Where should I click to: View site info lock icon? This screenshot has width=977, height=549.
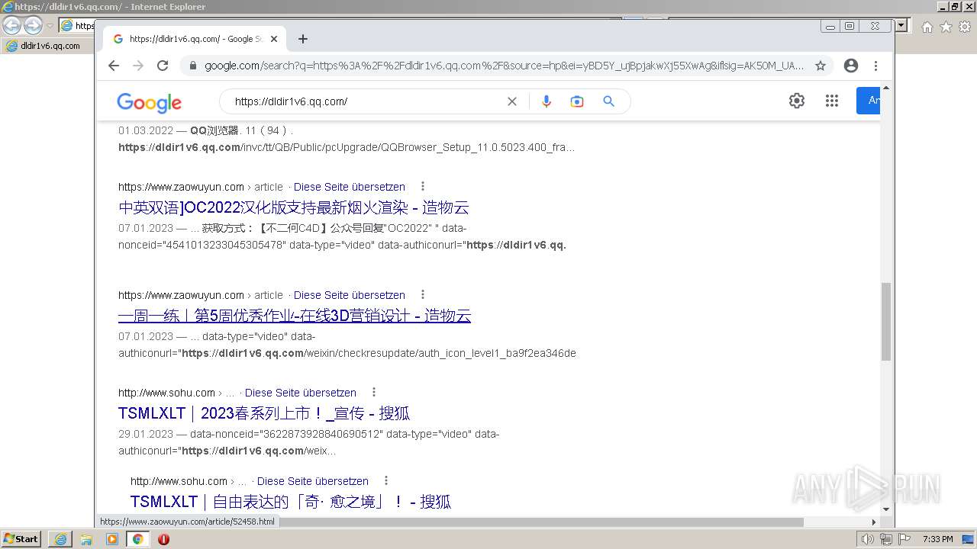click(192, 66)
